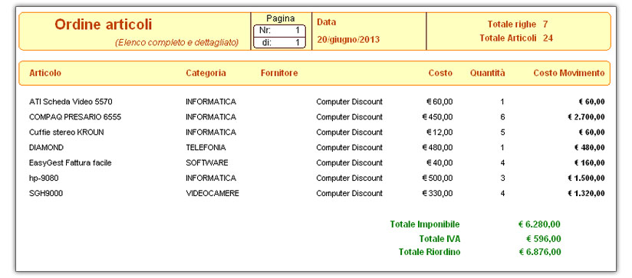Image resolution: width=632 pixels, height=278 pixels.
Task: Click the SGH9000 article name
Action: (x=46, y=194)
